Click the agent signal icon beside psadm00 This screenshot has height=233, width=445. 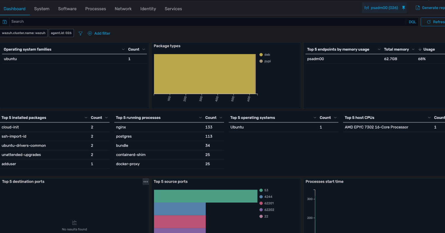coord(367,8)
